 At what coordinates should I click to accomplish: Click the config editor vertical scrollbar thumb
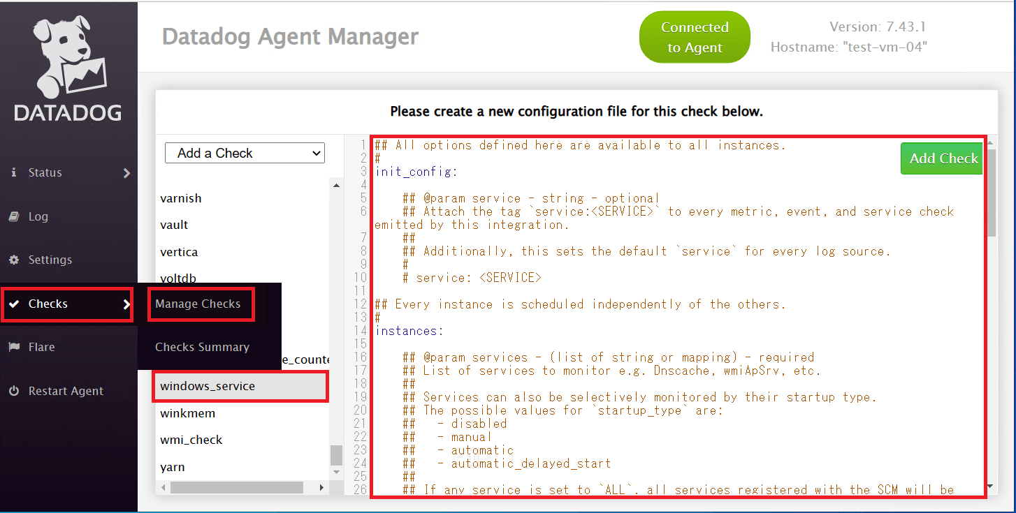pyautogui.click(x=992, y=193)
